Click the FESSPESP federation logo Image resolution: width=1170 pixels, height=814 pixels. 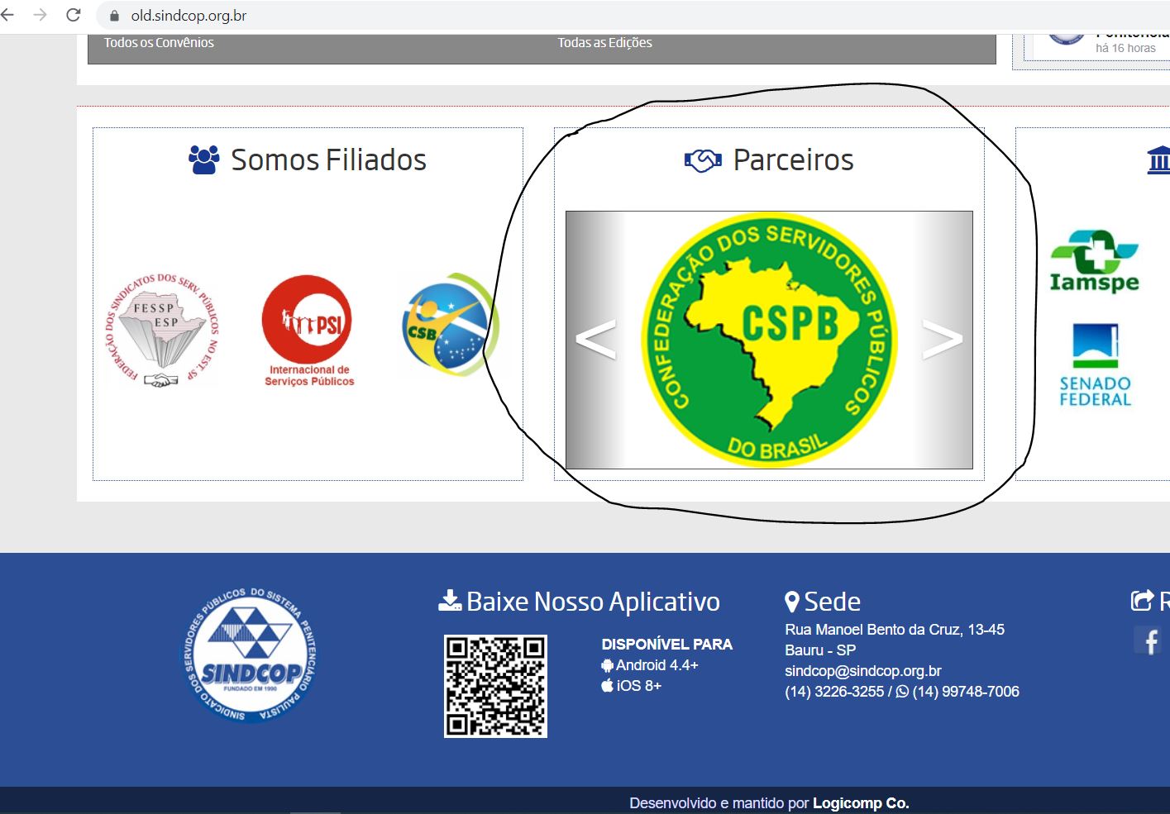click(162, 330)
